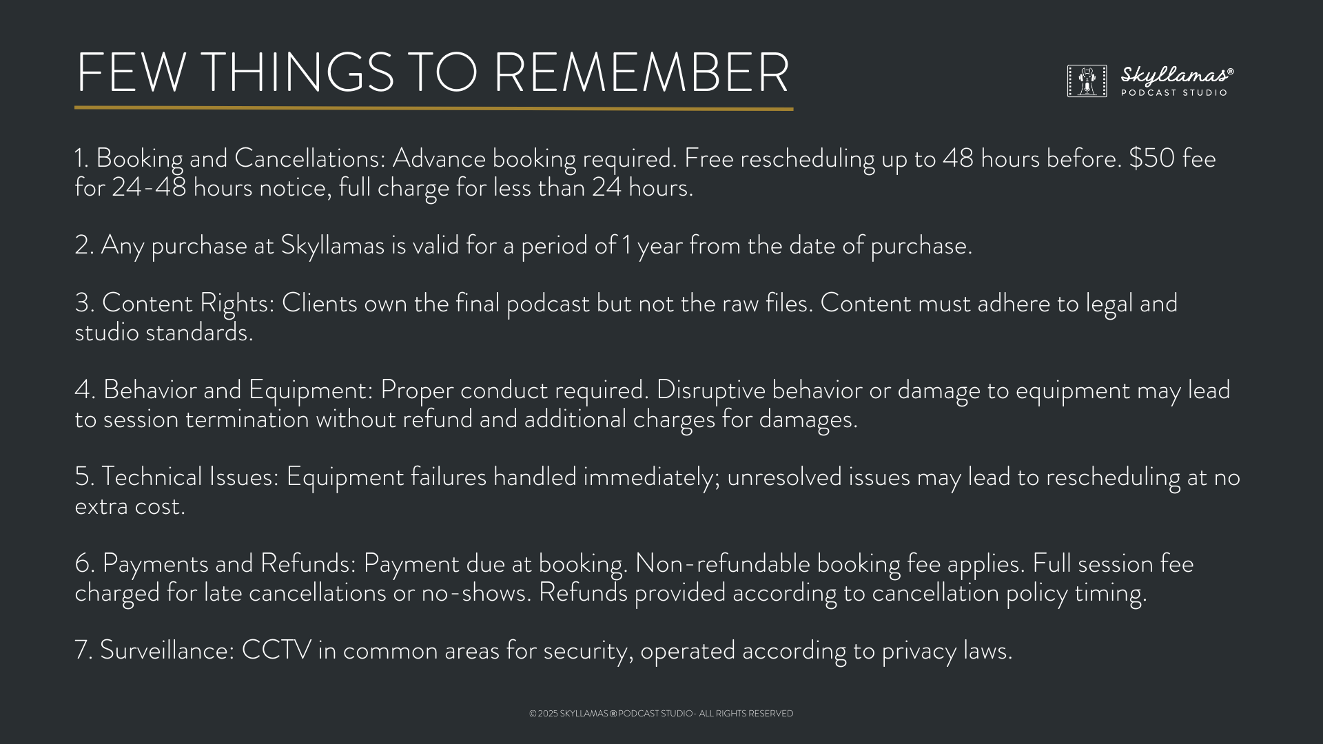Select the Behavior and Equipment paragraph
This screenshot has width=1323, height=744.
point(652,404)
